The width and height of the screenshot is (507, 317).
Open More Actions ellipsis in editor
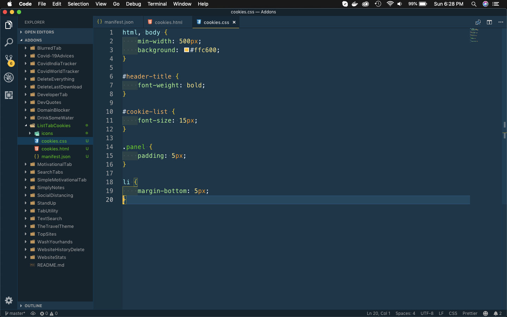pyautogui.click(x=501, y=22)
